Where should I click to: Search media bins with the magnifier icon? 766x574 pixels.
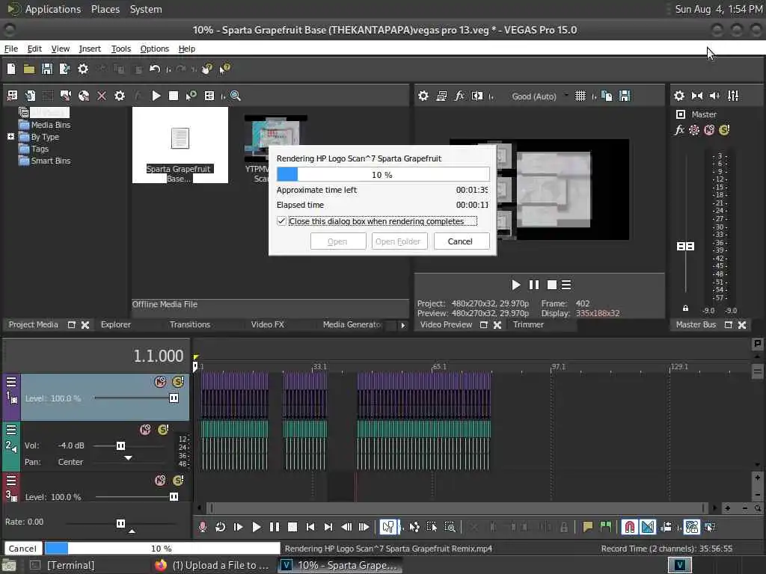click(x=236, y=96)
